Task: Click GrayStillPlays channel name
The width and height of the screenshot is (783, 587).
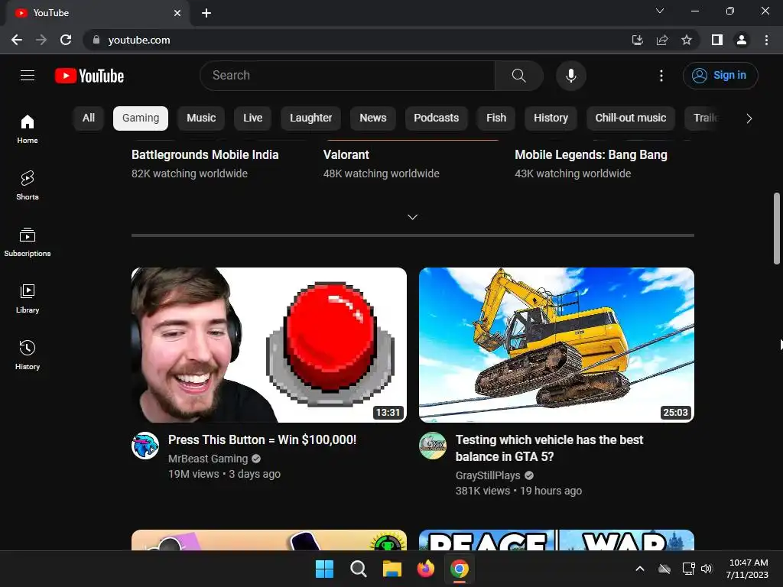Action: pyautogui.click(x=488, y=475)
